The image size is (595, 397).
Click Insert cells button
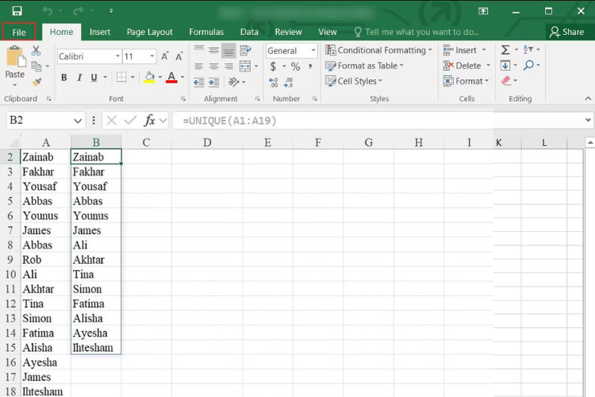tap(464, 50)
